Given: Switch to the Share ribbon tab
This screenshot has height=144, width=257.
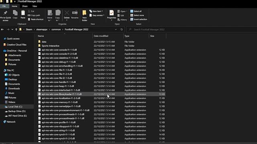Looking at the screenshot, I should [x=25, y=6].
